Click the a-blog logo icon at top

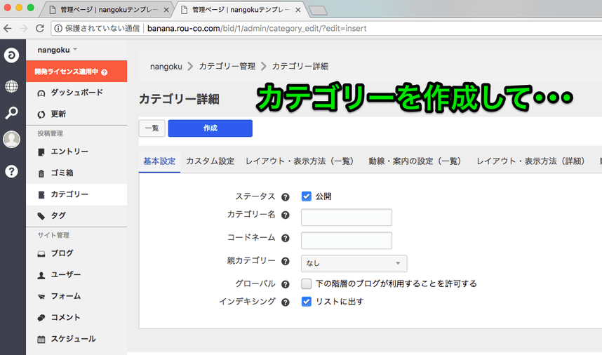[12, 55]
